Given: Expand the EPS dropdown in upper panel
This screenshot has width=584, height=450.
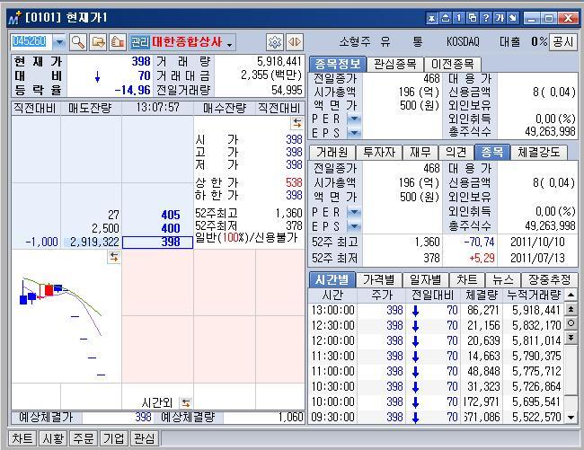Looking at the screenshot, I should [x=354, y=133].
